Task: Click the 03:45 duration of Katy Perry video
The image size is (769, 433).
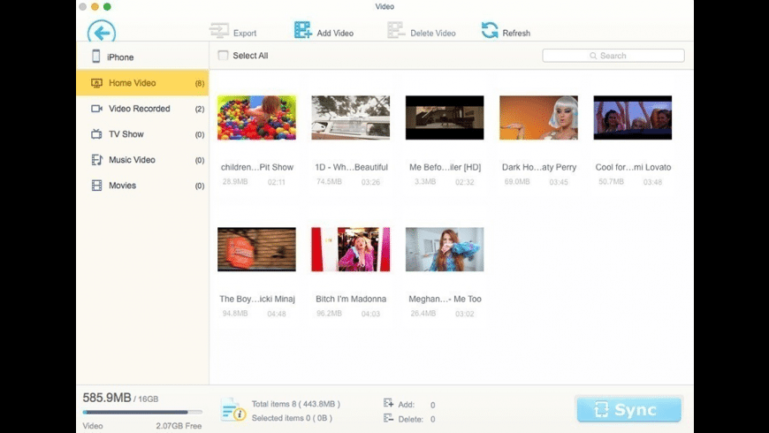Action: (559, 182)
